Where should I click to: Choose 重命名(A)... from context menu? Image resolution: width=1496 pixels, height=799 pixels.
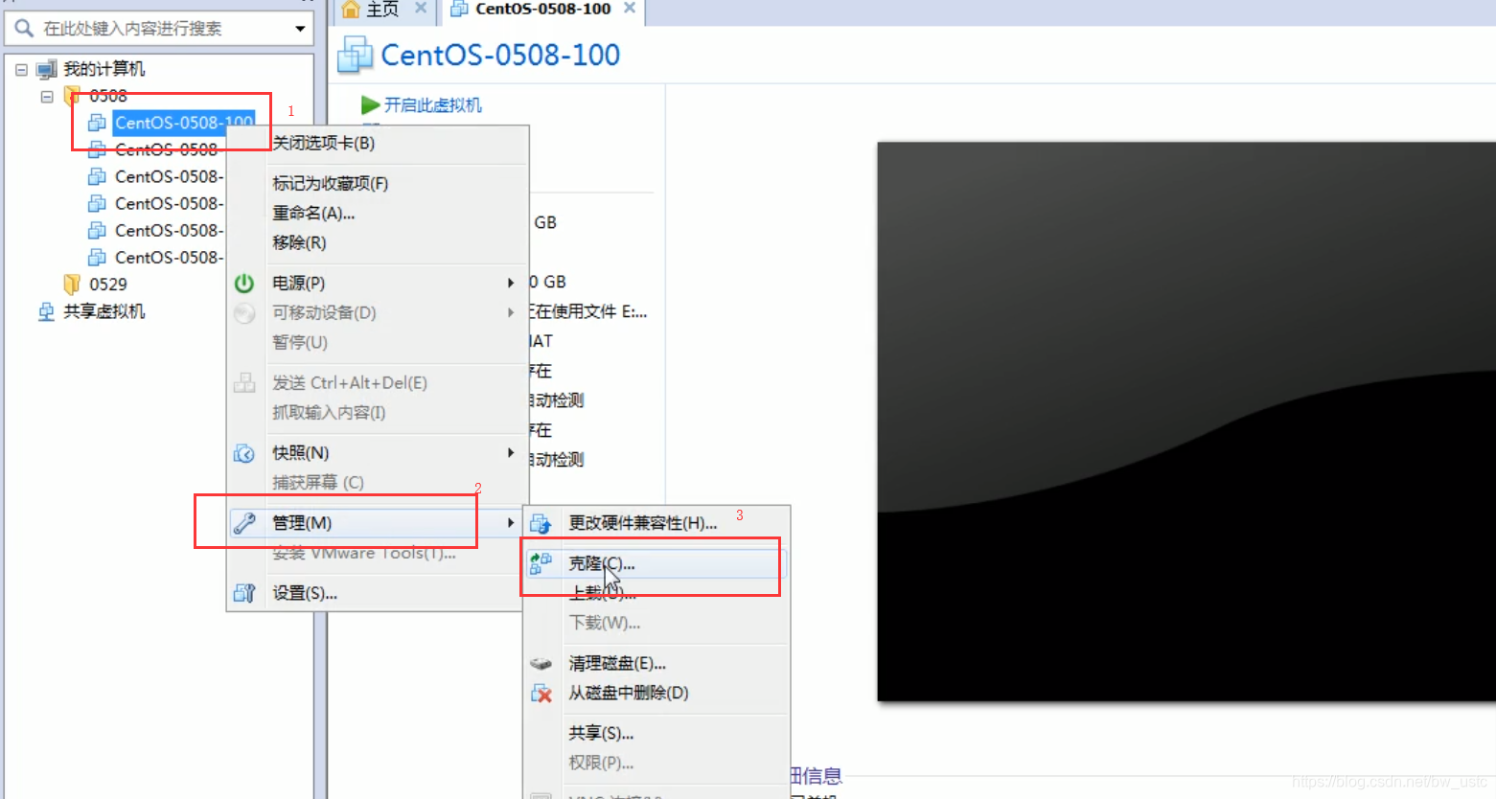coord(313,213)
